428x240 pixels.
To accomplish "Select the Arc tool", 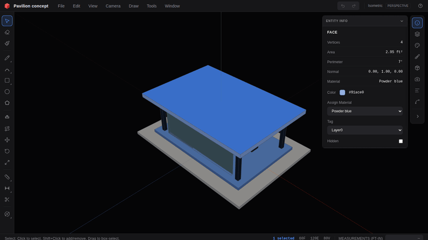I will (x=7, y=69).
